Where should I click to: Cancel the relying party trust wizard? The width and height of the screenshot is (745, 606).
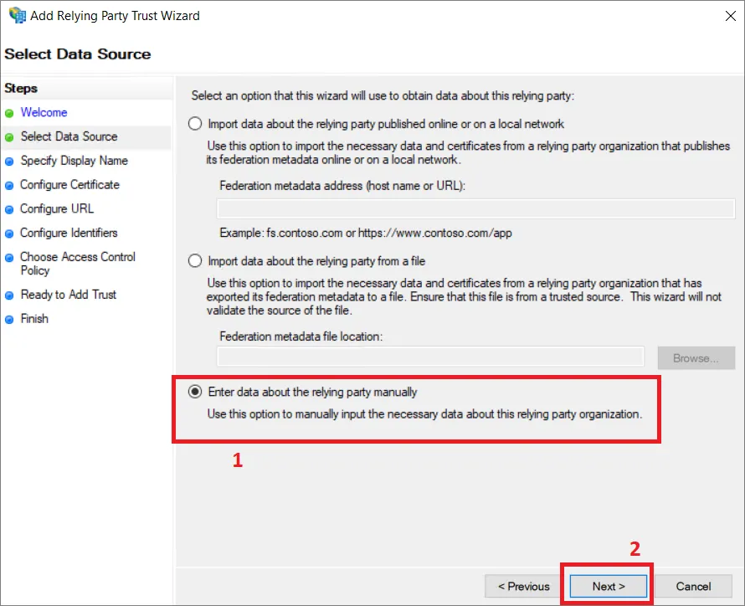click(693, 586)
